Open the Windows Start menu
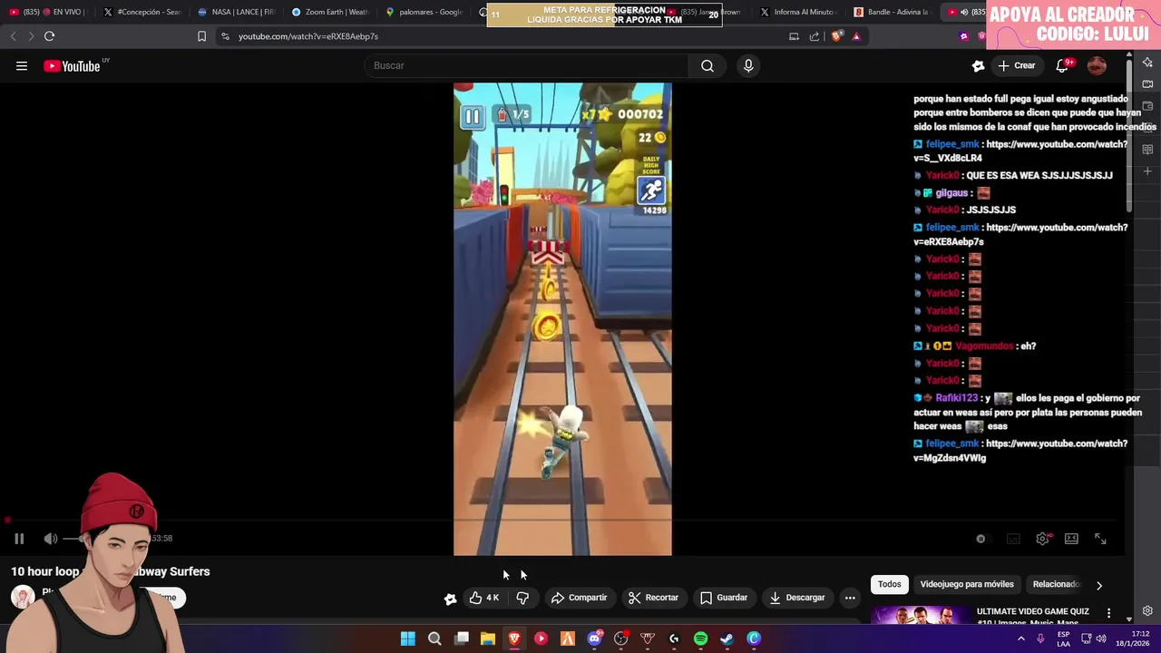Screen dimensions: 1161x653 coord(408,638)
